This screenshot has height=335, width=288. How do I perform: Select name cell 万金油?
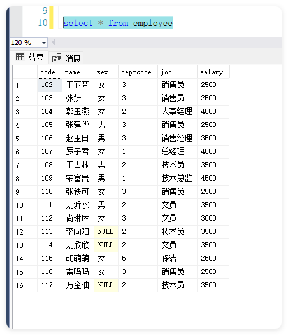pyautogui.click(x=78, y=285)
